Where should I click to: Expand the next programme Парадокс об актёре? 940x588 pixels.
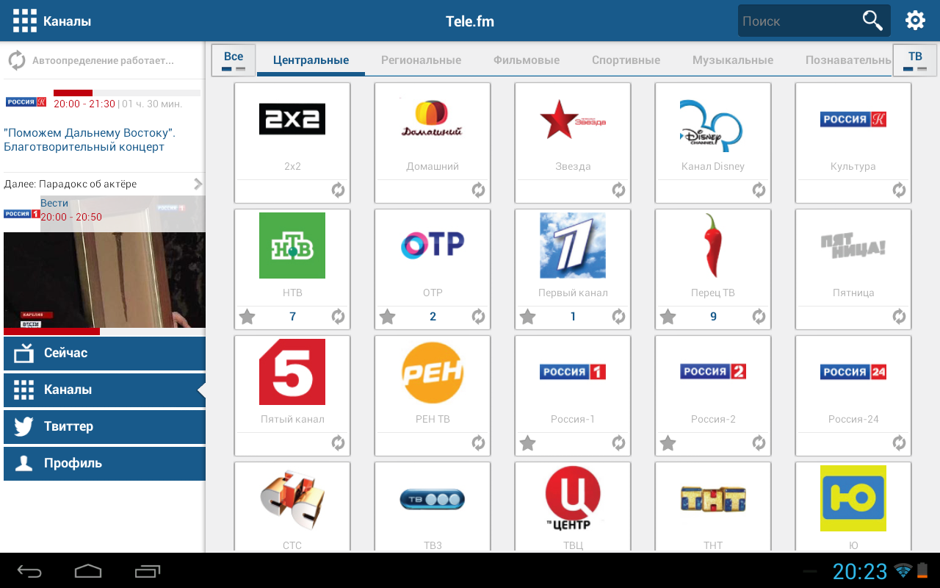click(104, 184)
